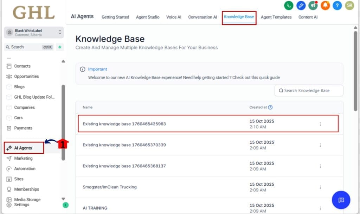The width and height of the screenshot is (360, 214).
Task: Open the SR user profile avatar
Action: (349, 5)
